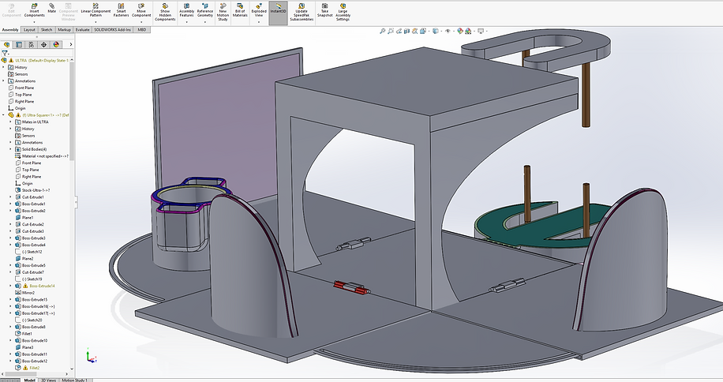Switch to the Sketch tab
This screenshot has height=382, width=723.
click(47, 30)
